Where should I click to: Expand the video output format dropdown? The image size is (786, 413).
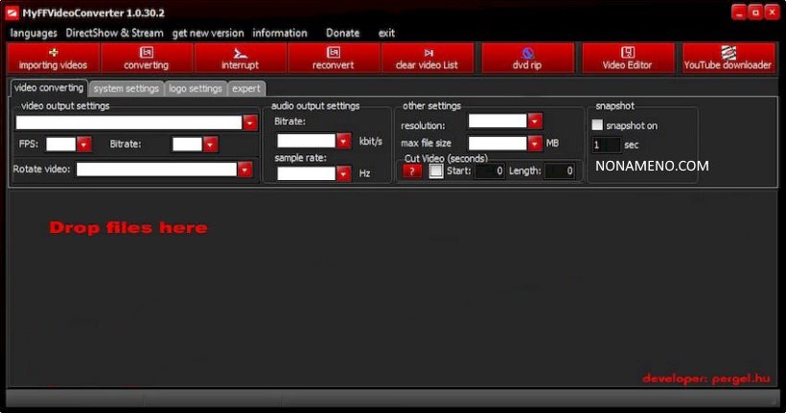point(250,123)
